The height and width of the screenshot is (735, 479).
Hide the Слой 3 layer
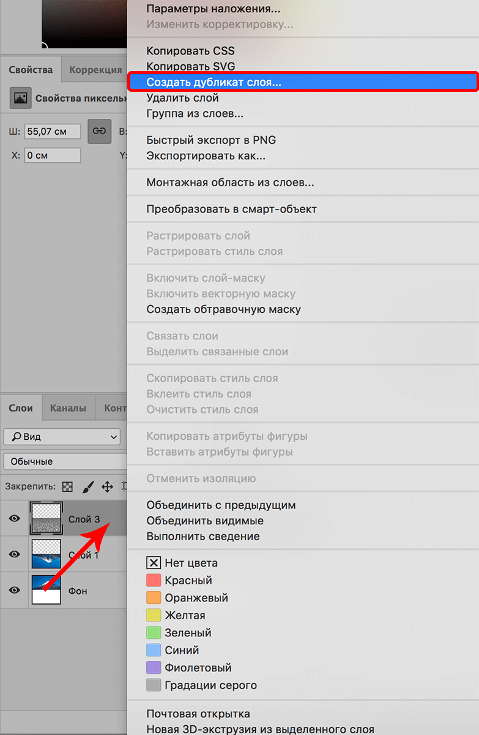point(15,519)
